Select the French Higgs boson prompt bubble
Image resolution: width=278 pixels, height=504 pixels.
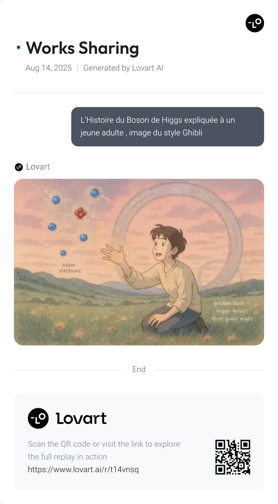pyautogui.click(x=167, y=126)
